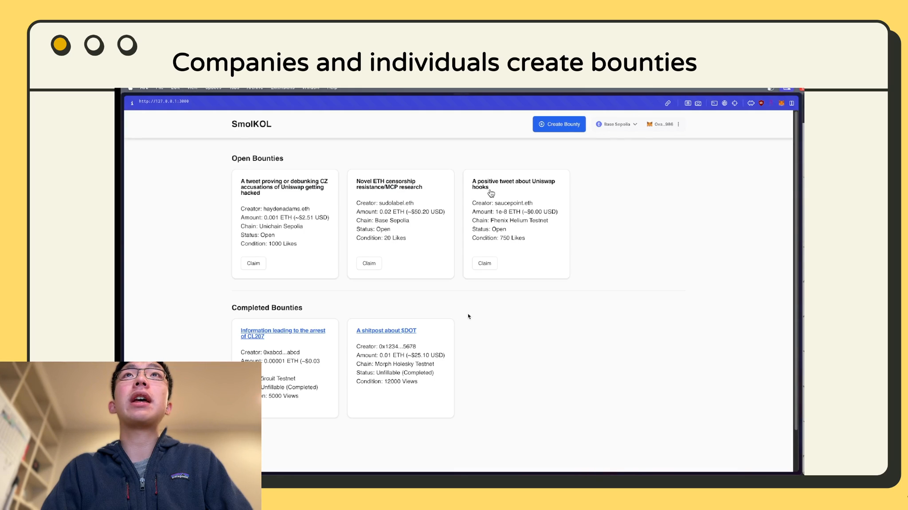Screen dimensions: 908x510
Task: Click the page vertical scrollbar
Action: point(796,270)
